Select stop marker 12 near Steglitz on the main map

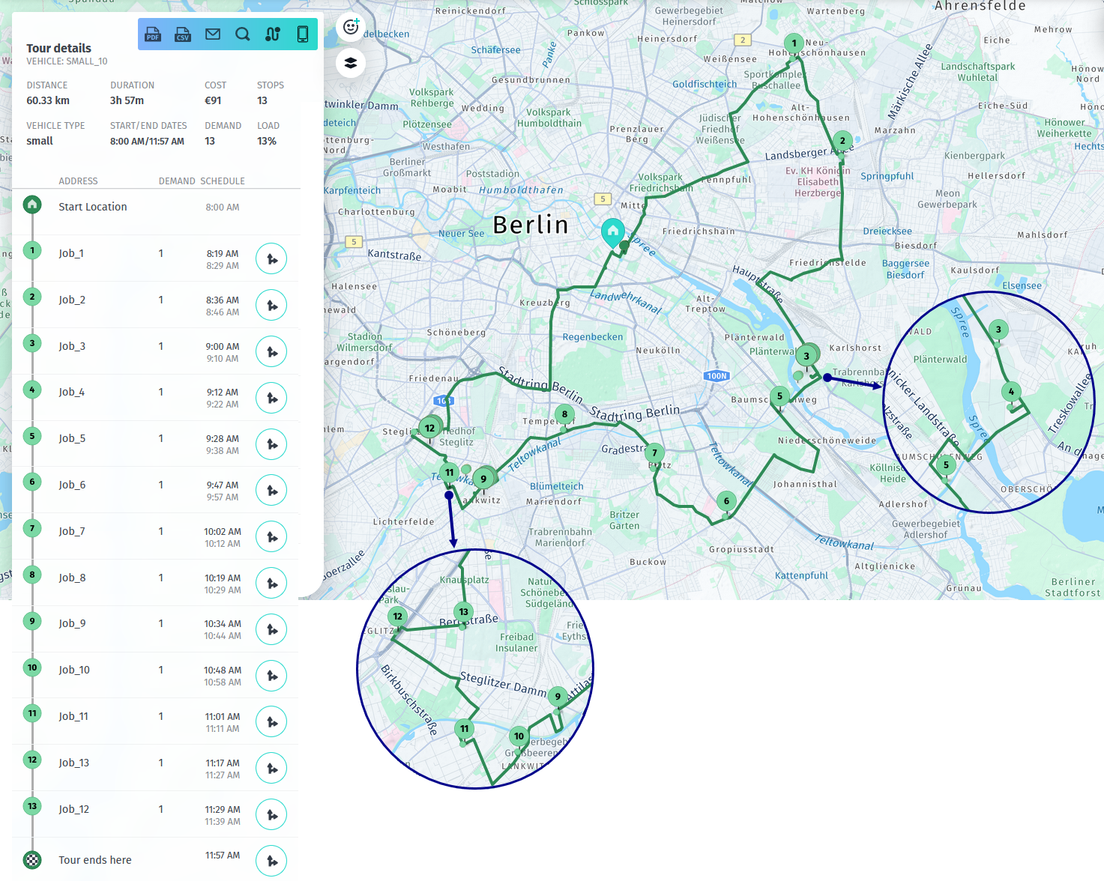point(430,429)
